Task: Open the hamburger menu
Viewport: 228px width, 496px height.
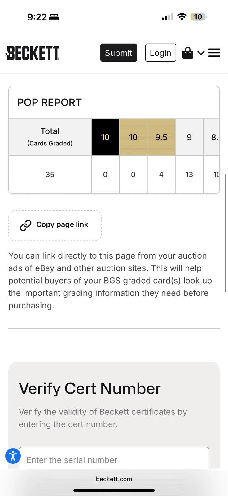Action: click(x=214, y=53)
